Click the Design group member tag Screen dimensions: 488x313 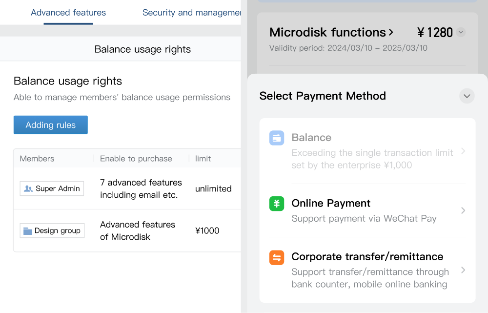click(52, 231)
